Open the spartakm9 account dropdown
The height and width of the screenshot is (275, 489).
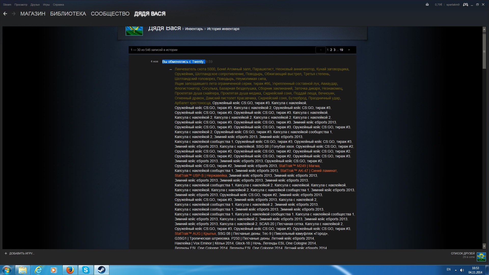coord(453,5)
